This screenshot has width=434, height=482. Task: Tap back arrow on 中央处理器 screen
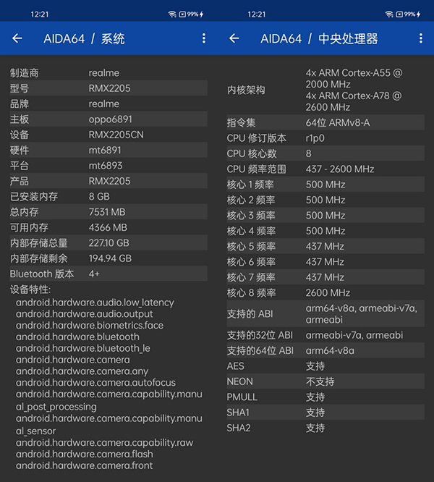click(234, 38)
